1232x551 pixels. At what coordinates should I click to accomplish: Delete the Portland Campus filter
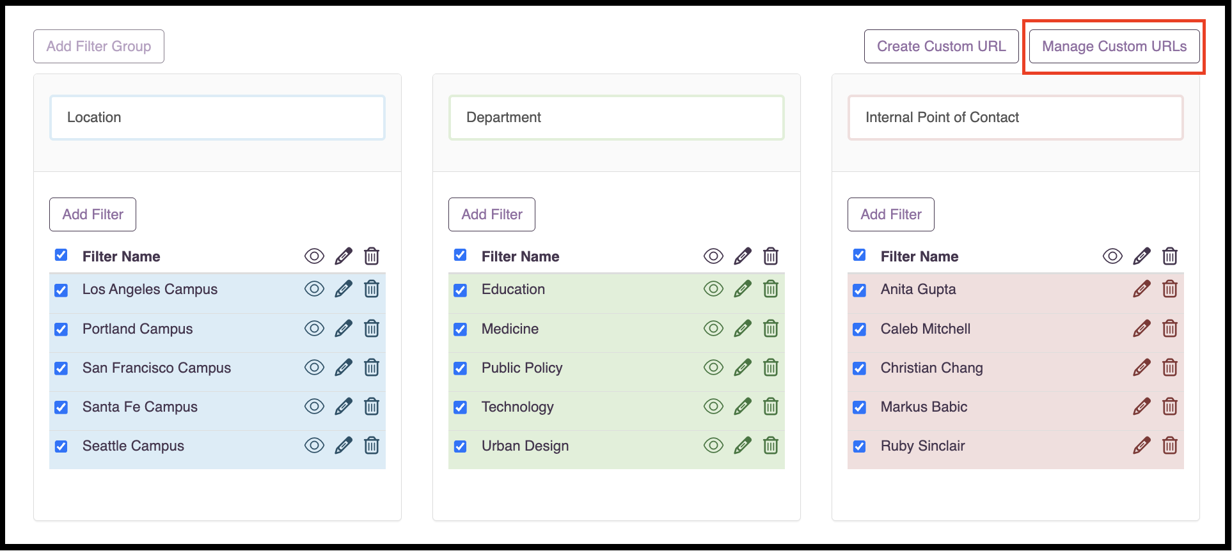coord(372,329)
